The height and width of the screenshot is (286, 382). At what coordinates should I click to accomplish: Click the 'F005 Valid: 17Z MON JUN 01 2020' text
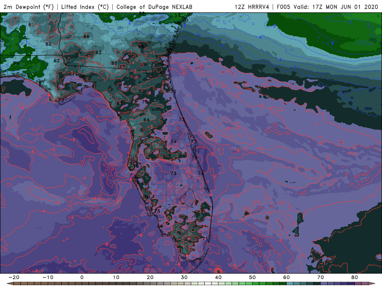point(328,7)
